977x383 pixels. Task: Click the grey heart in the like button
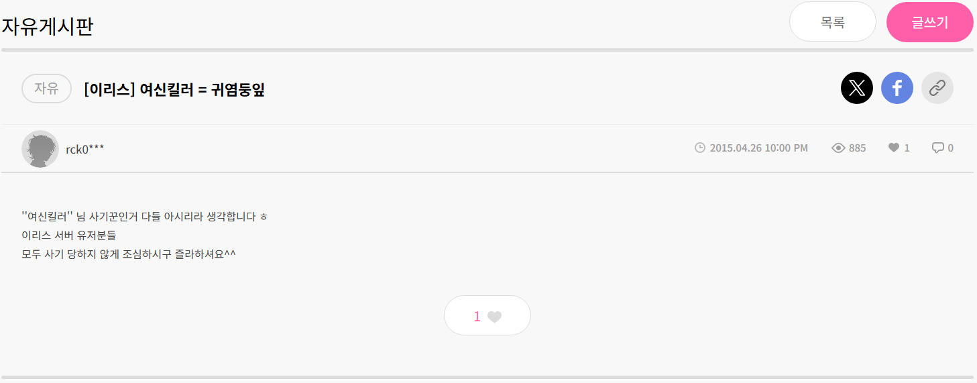(494, 317)
